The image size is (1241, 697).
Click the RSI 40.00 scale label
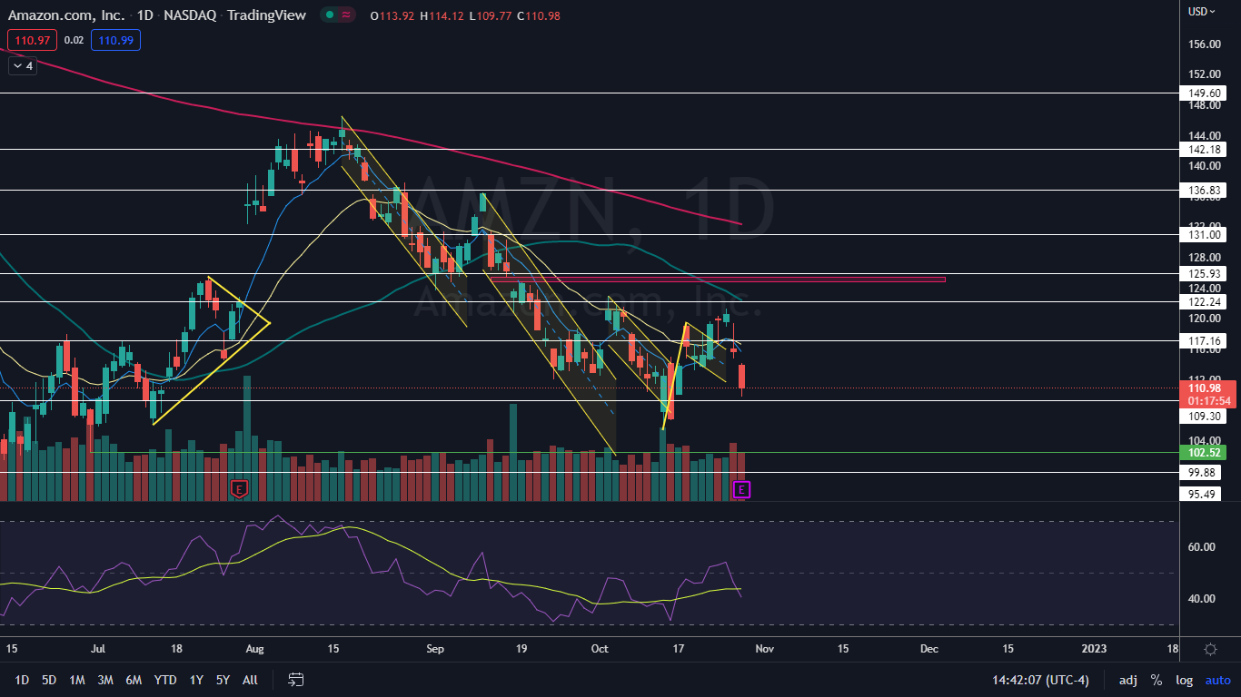[x=1201, y=599]
